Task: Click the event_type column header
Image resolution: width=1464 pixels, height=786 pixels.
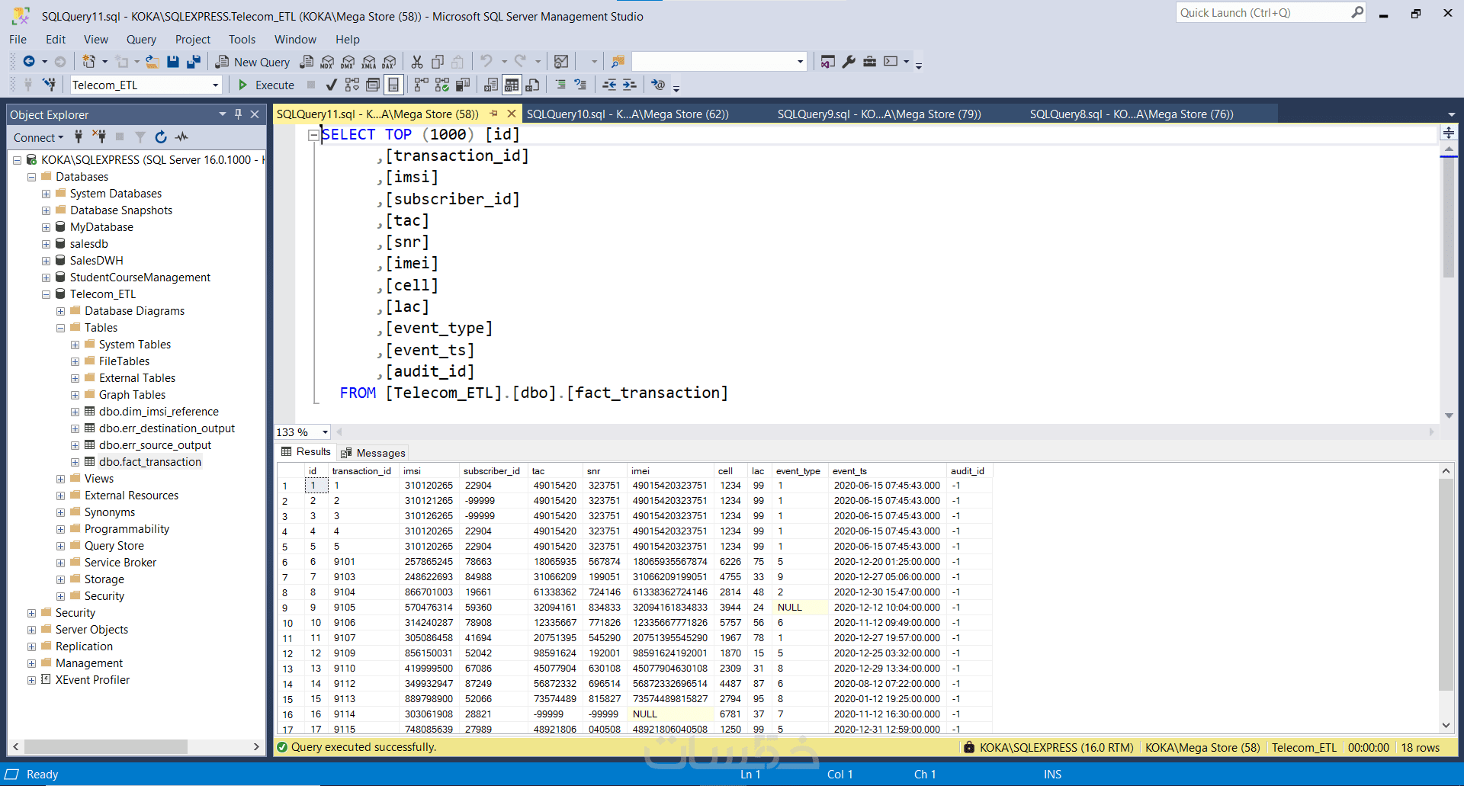Action: (798, 471)
